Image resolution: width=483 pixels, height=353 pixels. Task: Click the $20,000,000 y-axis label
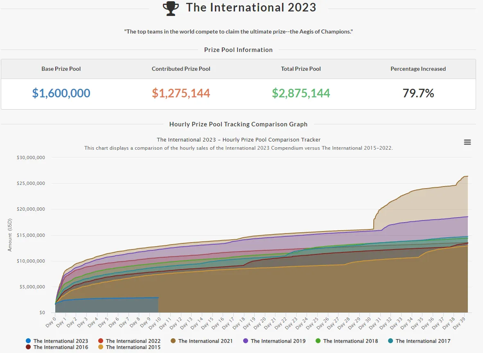pyautogui.click(x=31, y=209)
